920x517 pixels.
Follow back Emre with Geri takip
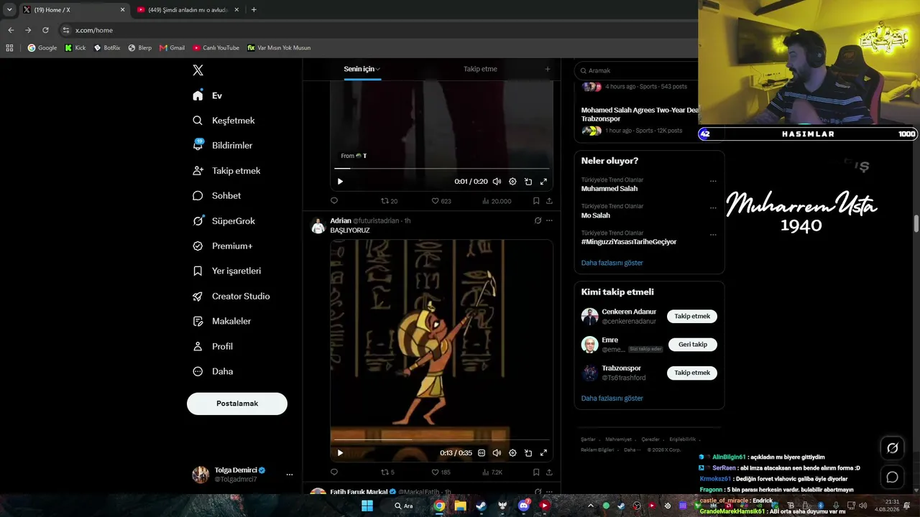pyautogui.click(x=693, y=345)
